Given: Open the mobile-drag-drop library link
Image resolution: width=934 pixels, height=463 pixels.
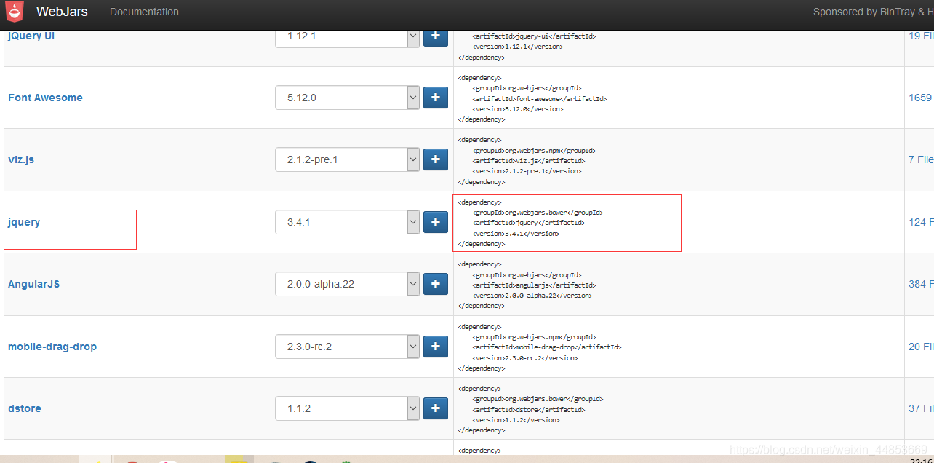Looking at the screenshot, I should click(52, 347).
